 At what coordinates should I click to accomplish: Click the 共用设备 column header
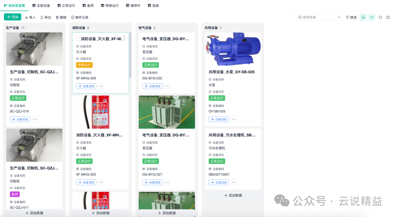[211, 28]
